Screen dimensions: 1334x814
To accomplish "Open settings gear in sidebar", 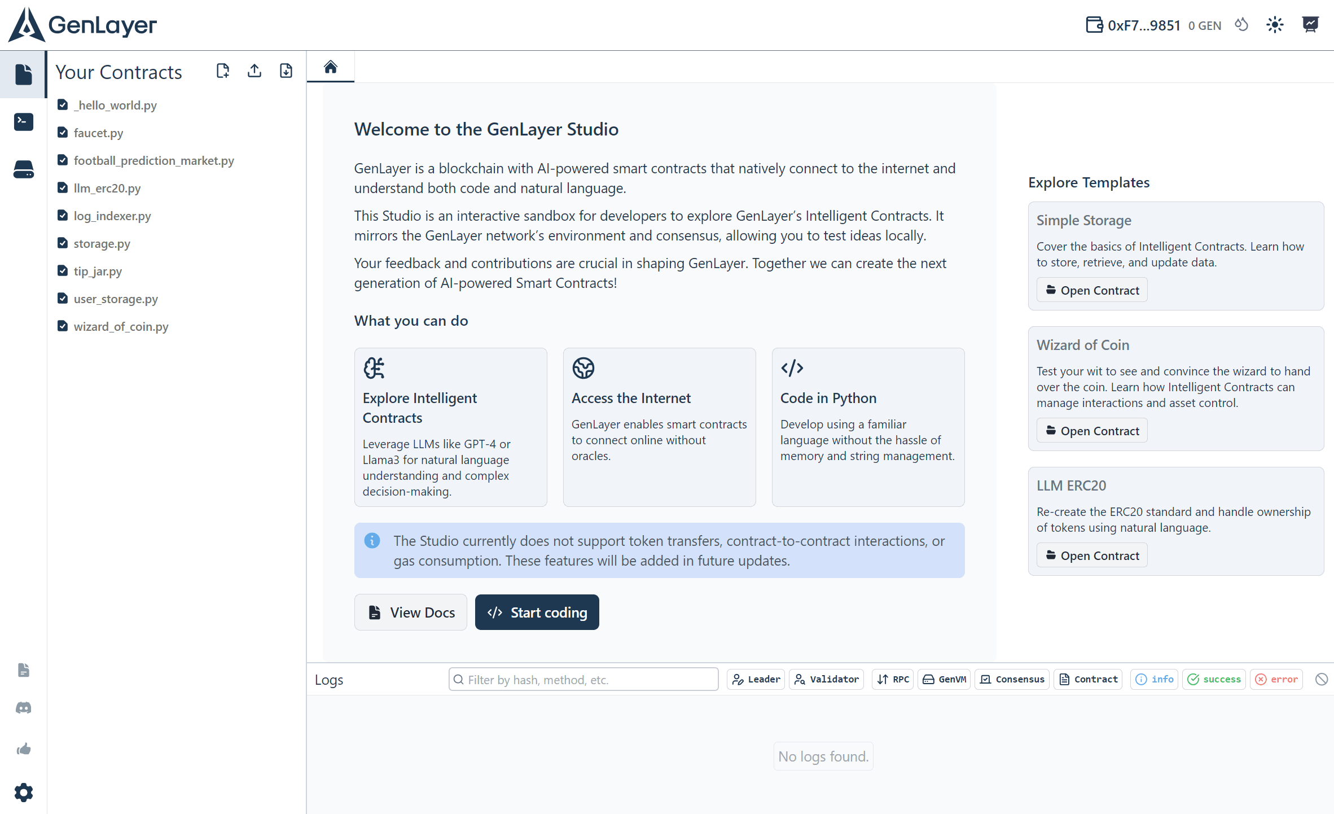I will click(x=23, y=793).
